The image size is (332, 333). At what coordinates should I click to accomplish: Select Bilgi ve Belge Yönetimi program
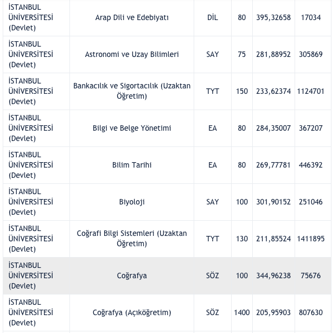pos(132,128)
